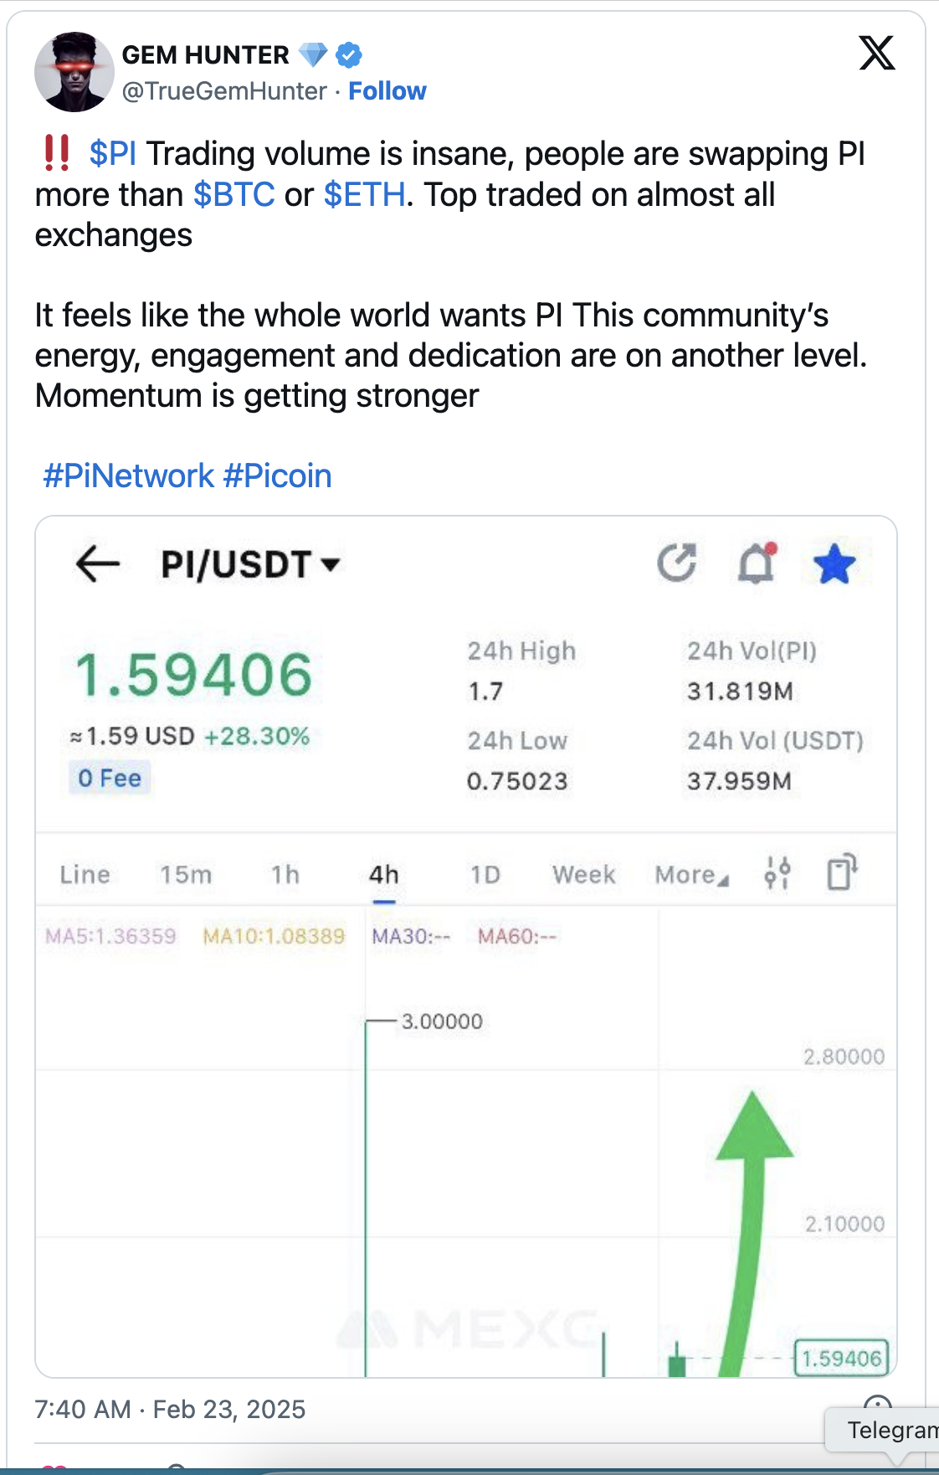Click the refresh icon on the chart header
Screen dimensions: 939x1475
point(679,563)
